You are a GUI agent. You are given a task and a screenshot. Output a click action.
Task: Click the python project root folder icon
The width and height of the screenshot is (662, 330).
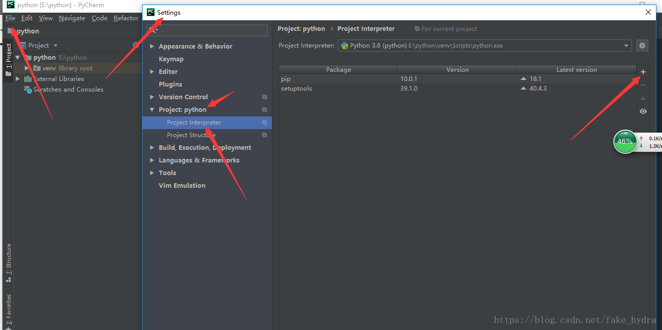[x=28, y=57]
